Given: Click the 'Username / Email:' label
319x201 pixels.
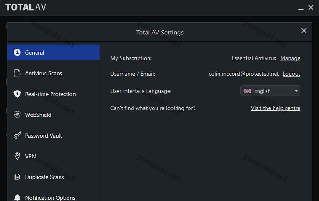Looking at the screenshot, I should click(133, 74).
